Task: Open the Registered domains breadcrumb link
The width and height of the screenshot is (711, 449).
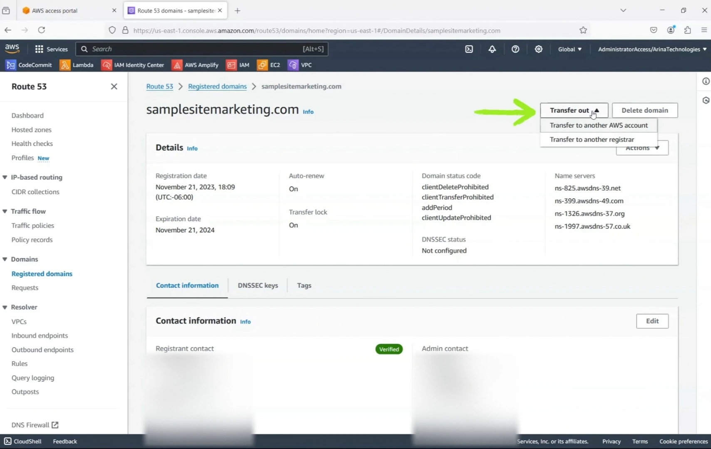Action: 217,86
